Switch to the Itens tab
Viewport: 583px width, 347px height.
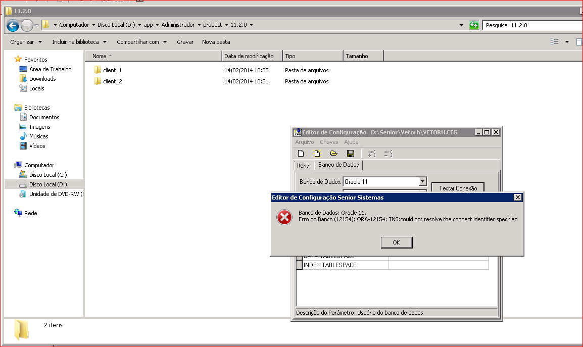[x=303, y=165]
